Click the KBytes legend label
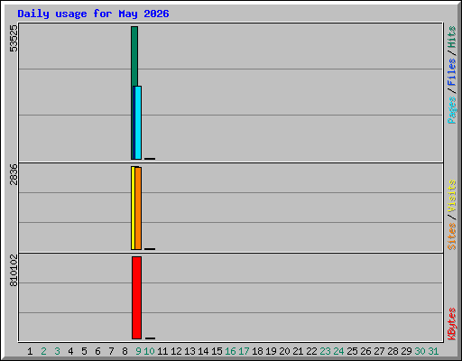 [451, 324]
